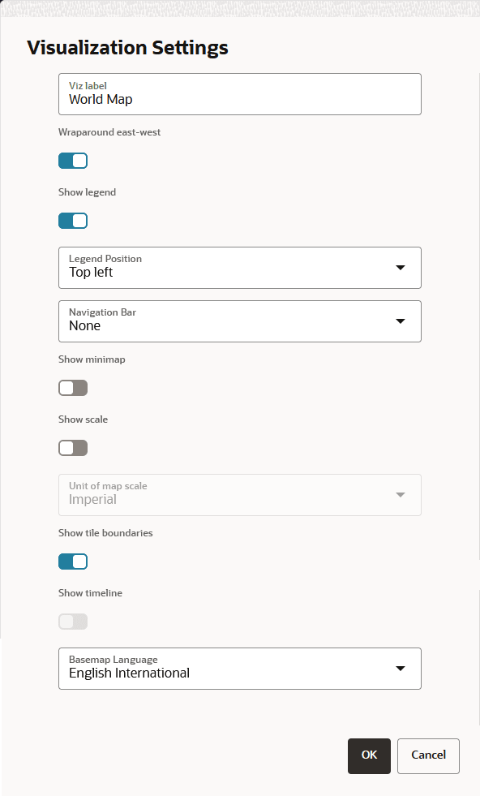Viewport: 480px width, 796px height.
Task: Click the Unit of map scale chevron
Action: click(x=400, y=494)
